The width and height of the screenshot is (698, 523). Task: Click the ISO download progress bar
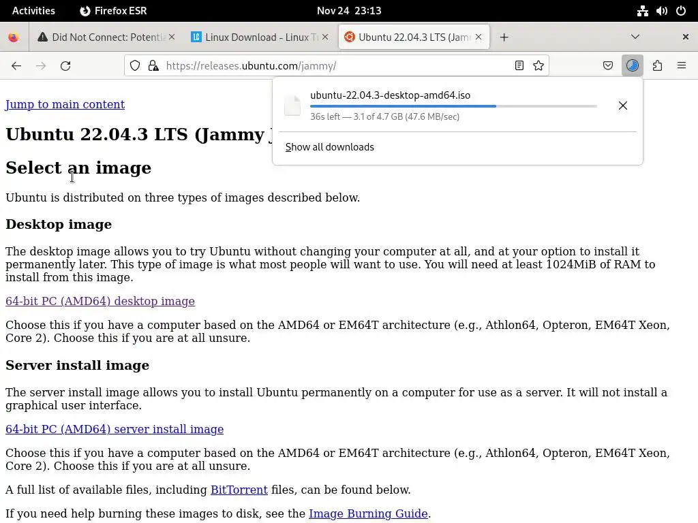coord(453,106)
